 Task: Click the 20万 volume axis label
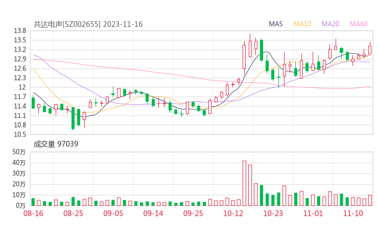[19, 184]
